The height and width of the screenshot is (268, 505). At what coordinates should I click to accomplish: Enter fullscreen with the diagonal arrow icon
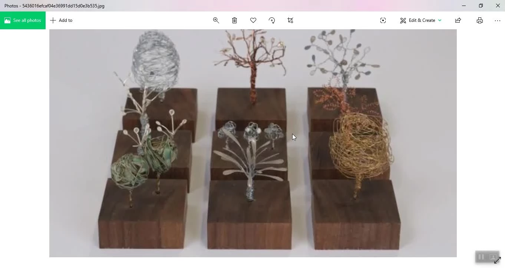point(497,260)
